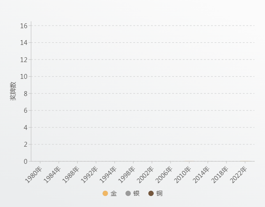Toggle the 铜 series legend label

click(x=159, y=193)
